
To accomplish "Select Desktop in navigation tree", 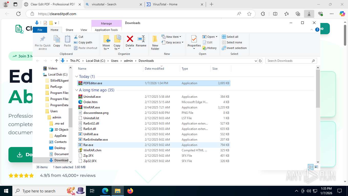I will point(60,148).
